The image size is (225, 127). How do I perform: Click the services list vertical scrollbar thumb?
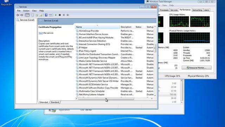pyautogui.click(x=155, y=48)
